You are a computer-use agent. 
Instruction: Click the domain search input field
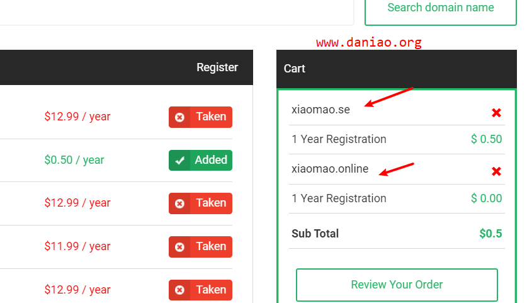(176, 12)
